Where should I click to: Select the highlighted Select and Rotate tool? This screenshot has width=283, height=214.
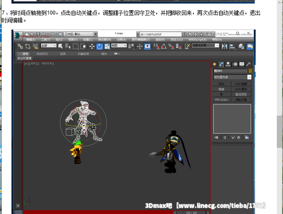(x=100, y=46)
